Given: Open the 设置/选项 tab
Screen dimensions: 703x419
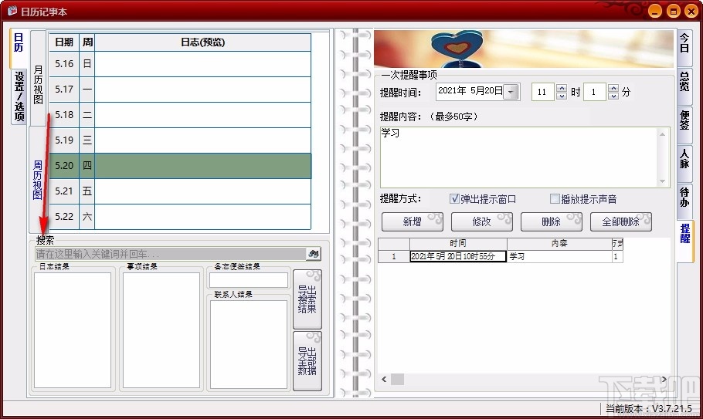Looking at the screenshot, I should pos(19,96).
